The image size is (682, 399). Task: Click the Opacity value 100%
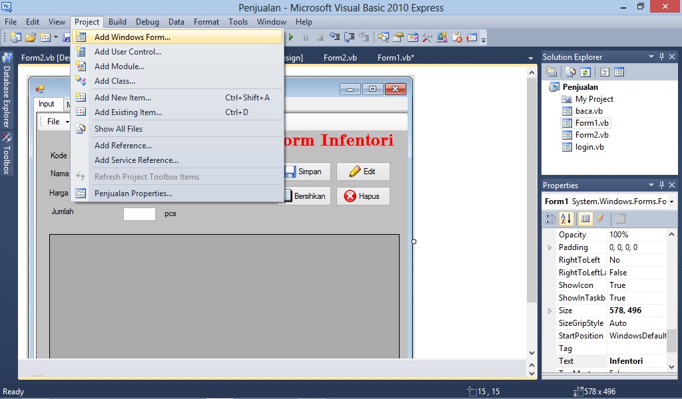tap(619, 235)
